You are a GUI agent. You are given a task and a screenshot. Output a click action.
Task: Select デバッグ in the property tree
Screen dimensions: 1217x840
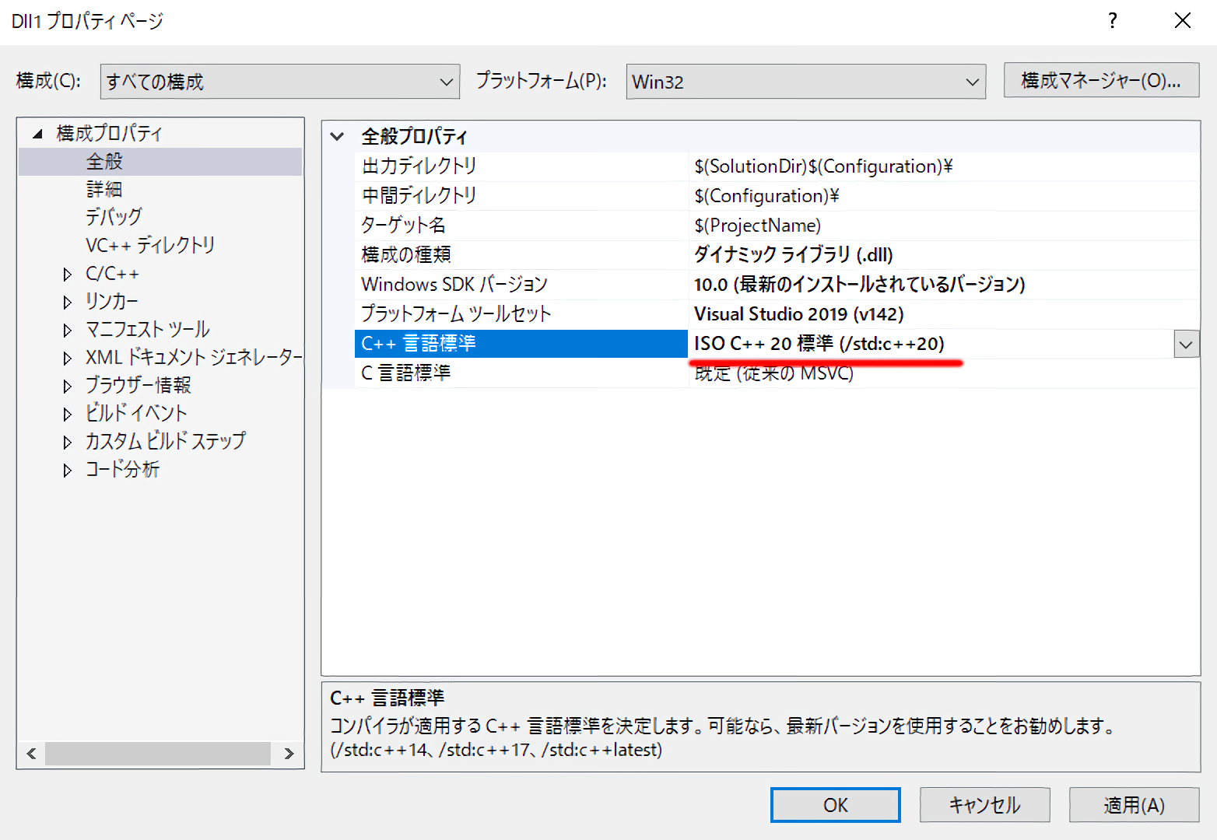point(114,217)
